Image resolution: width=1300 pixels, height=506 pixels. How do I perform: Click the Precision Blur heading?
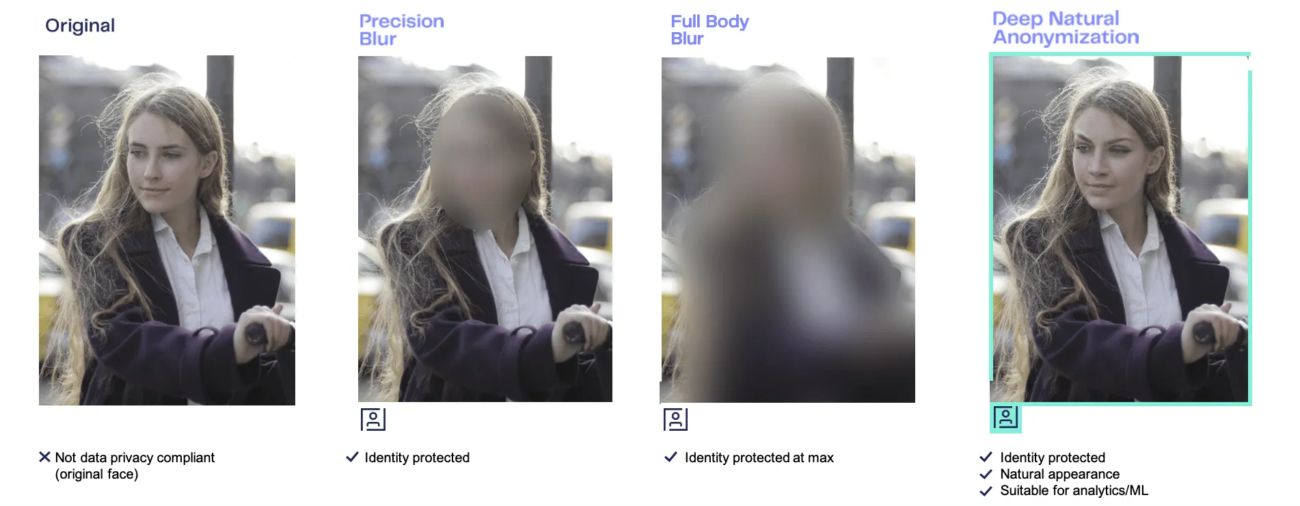point(401,30)
